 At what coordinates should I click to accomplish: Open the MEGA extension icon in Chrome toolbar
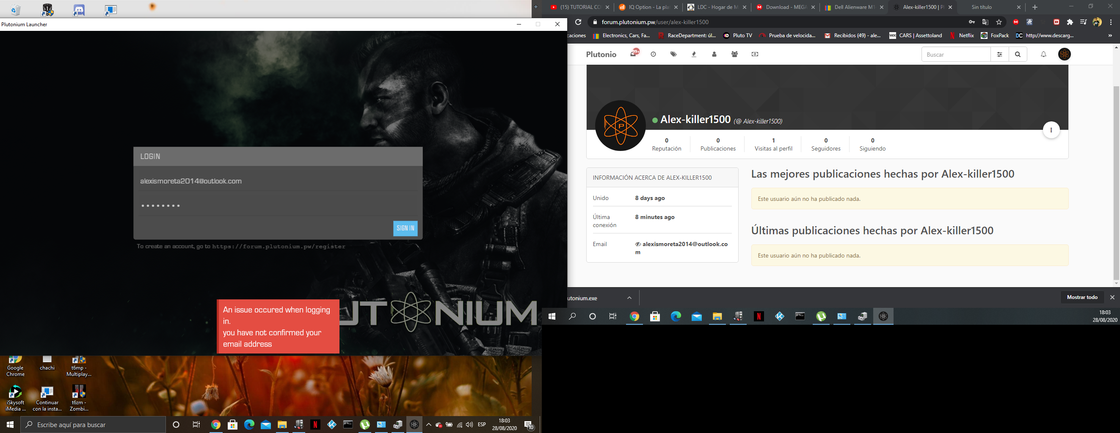point(1015,22)
